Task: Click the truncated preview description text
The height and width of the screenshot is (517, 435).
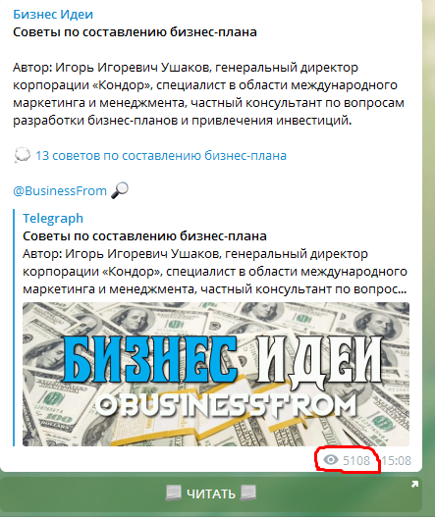Action: (x=215, y=272)
